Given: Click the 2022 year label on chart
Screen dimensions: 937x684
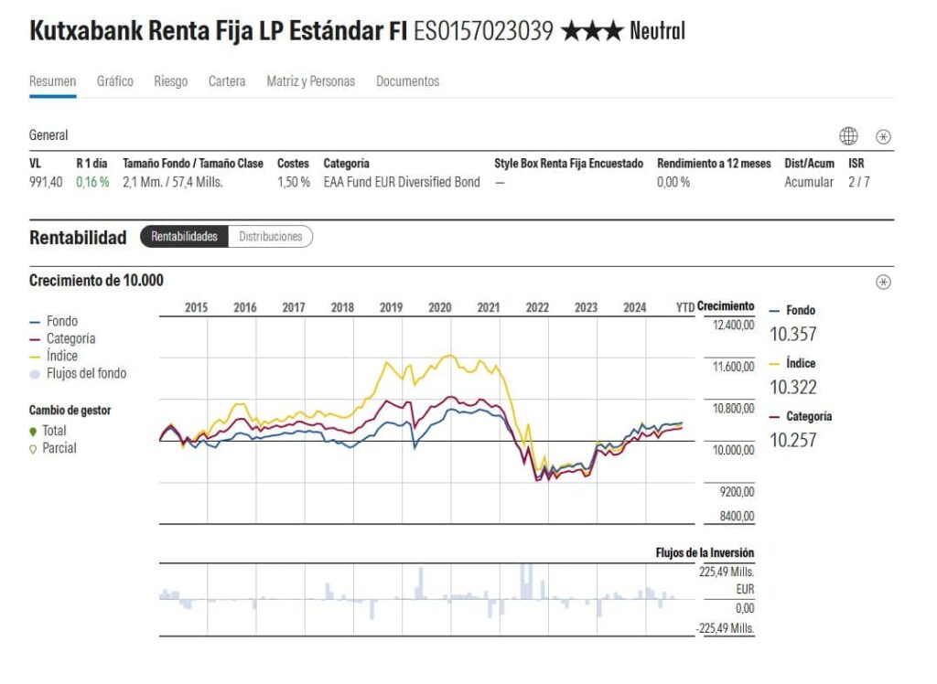Looking at the screenshot, I should point(537,307).
